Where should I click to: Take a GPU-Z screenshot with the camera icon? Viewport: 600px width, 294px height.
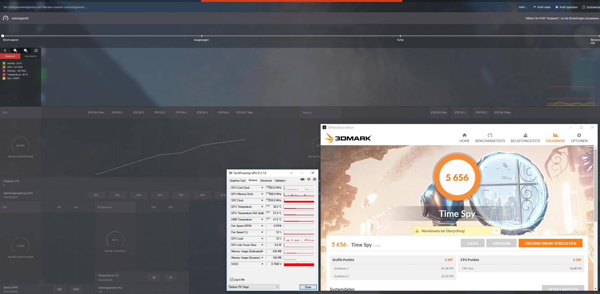coord(302,179)
